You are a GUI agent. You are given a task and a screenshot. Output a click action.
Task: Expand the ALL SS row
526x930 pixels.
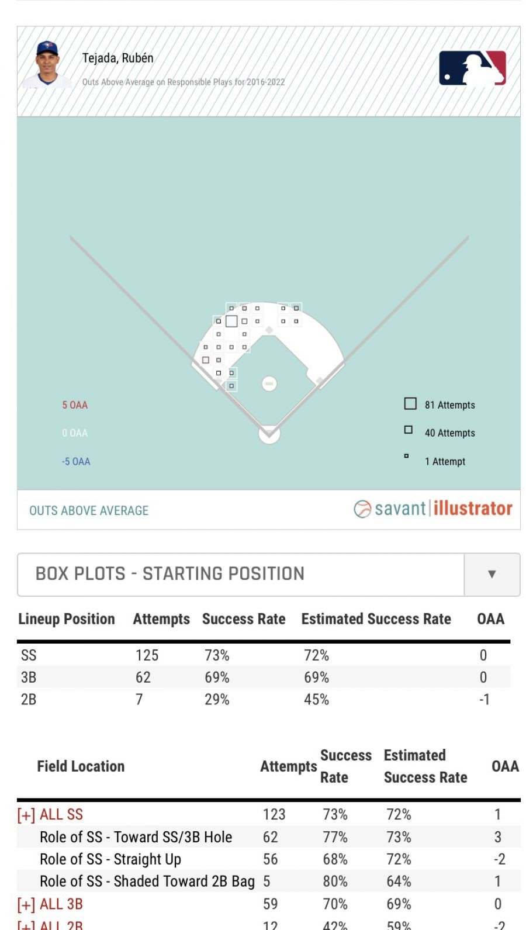(26, 815)
